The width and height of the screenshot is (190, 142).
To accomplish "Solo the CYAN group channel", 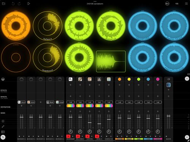I will [150, 136].
